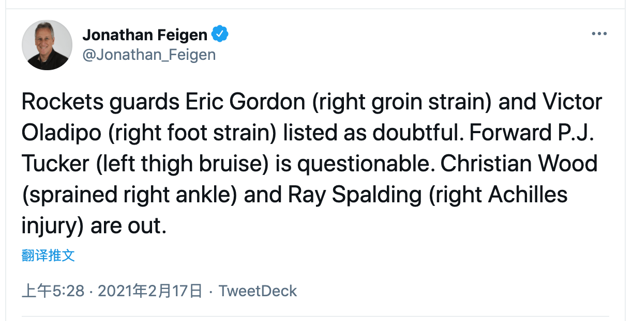Click the blue verified badge
The height and width of the screenshot is (321, 633).
click(220, 35)
